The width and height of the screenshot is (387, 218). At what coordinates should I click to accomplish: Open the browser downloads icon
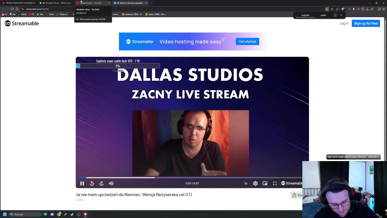[367, 9]
